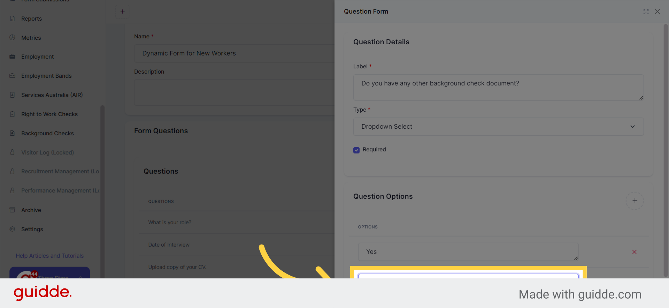The width and height of the screenshot is (669, 308).
Task: Add a new question option with plus icon
Action: [x=635, y=201]
